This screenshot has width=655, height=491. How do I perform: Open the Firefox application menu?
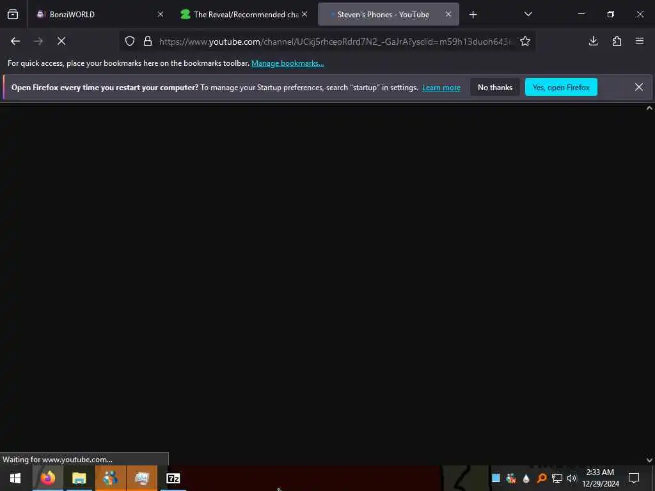(x=640, y=41)
